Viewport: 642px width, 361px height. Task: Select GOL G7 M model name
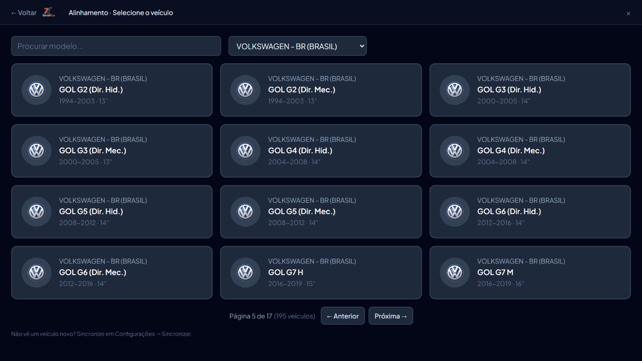pyautogui.click(x=495, y=272)
